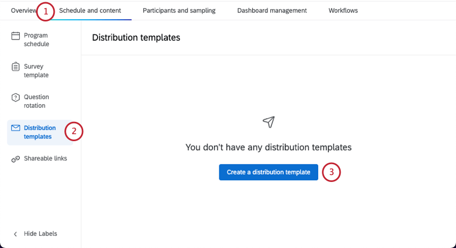Click the Survey template clipboard icon
This screenshot has height=248, width=456.
16,67
